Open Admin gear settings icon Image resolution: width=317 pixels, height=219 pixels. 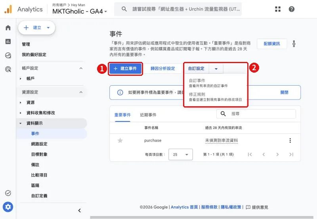8,207
